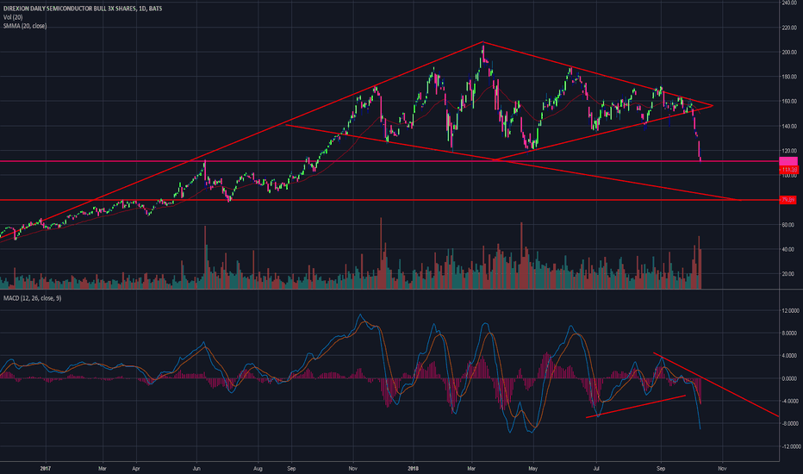Click the 100.00 price axis label
The image size is (803, 474).
coord(789,176)
